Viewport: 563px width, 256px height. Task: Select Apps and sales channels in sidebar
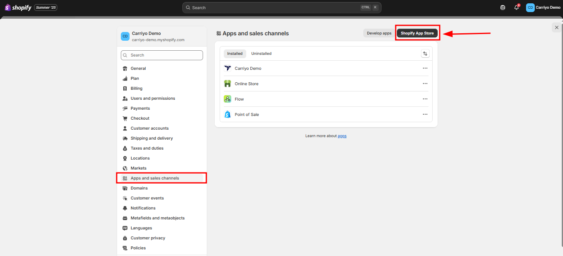click(162, 178)
